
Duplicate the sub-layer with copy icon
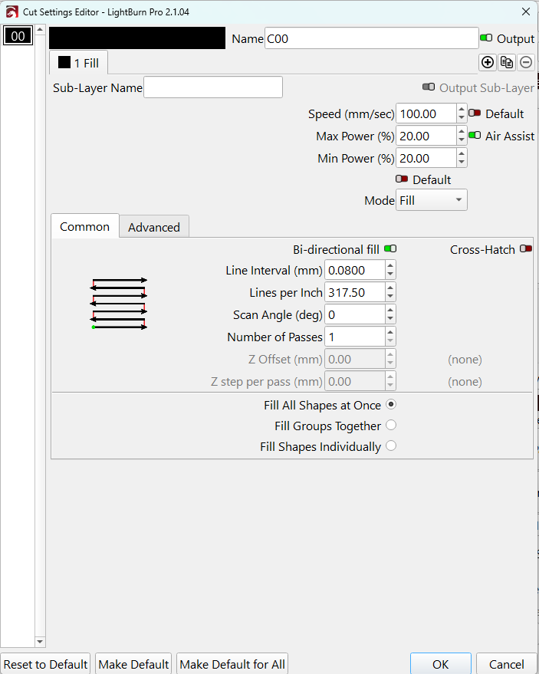[507, 62]
